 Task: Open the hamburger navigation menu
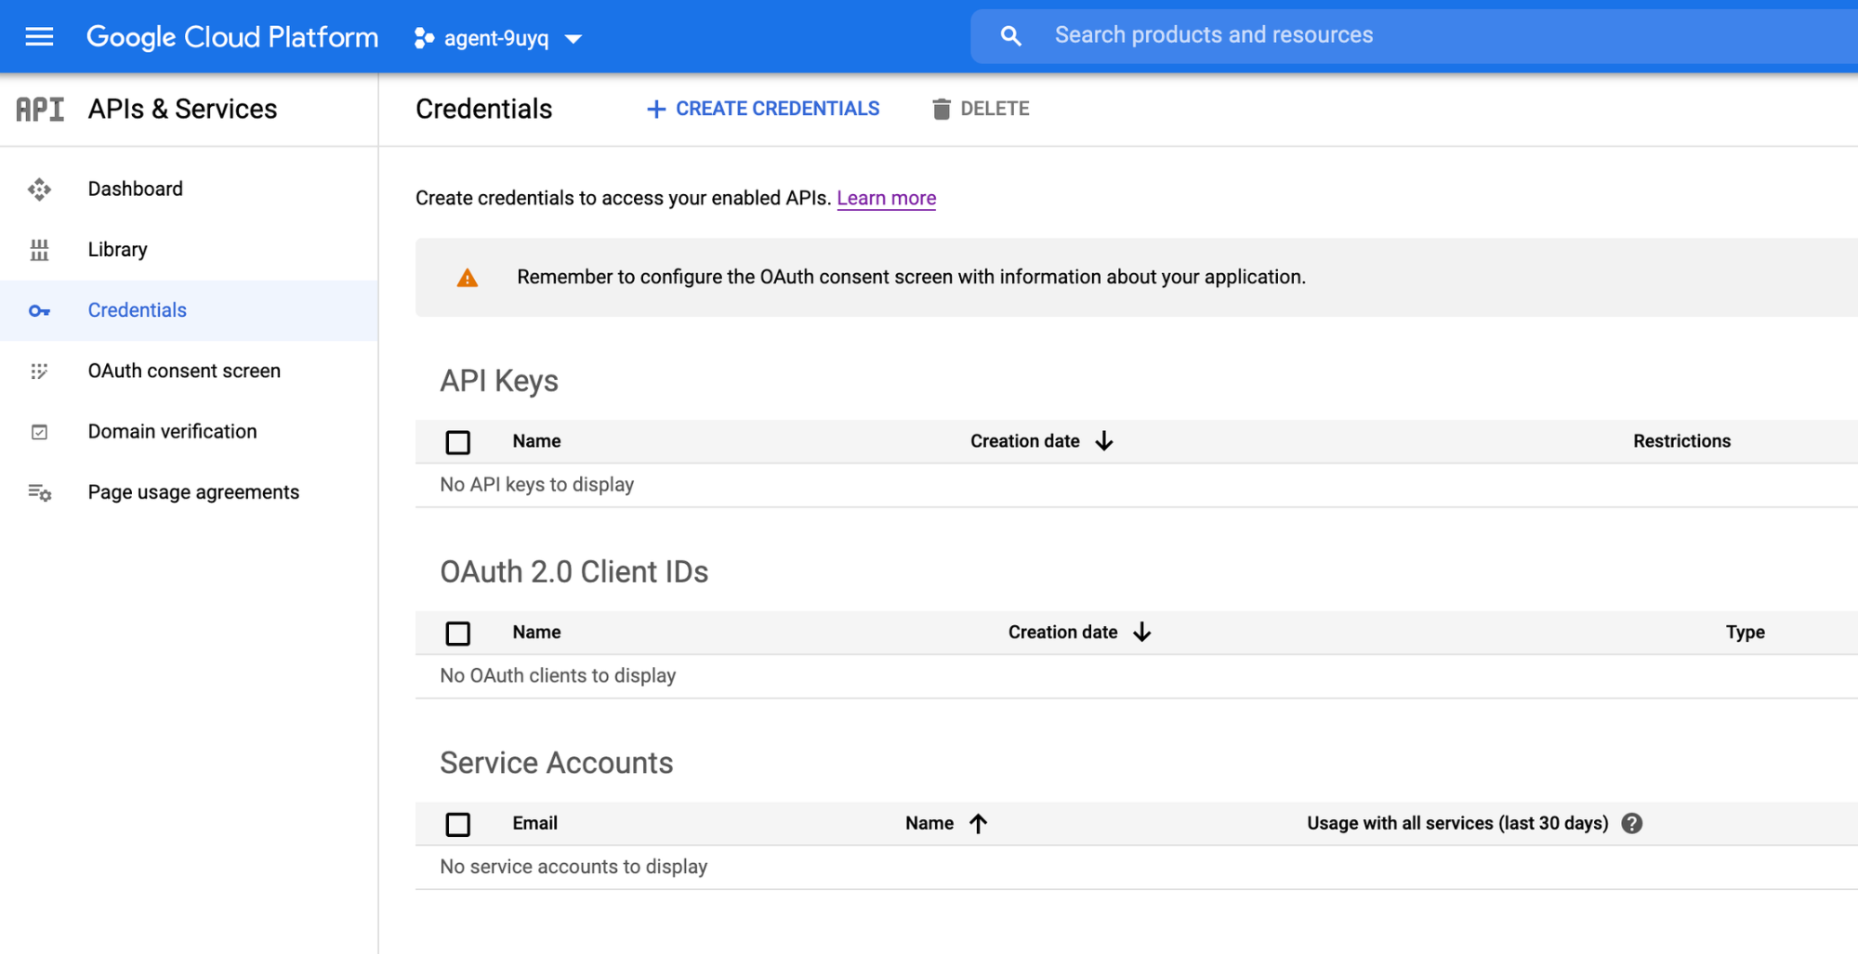tap(39, 37)
